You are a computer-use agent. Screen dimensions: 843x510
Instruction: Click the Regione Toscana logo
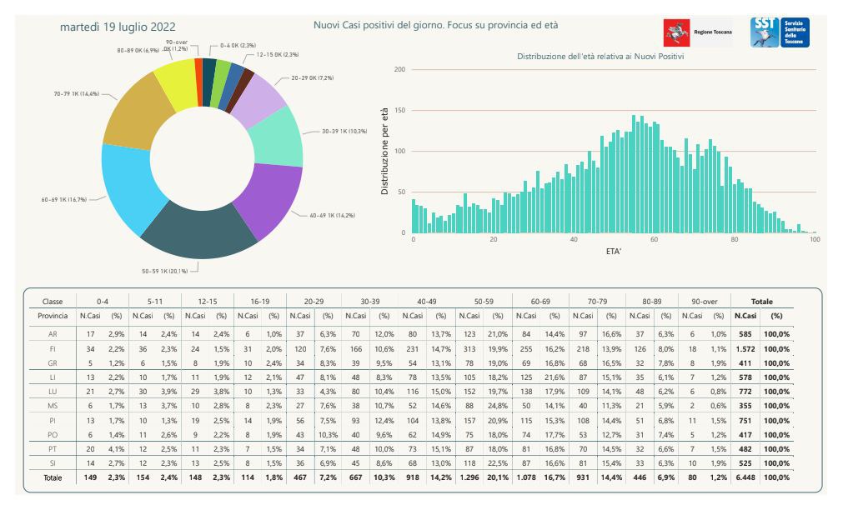[697, 32]
